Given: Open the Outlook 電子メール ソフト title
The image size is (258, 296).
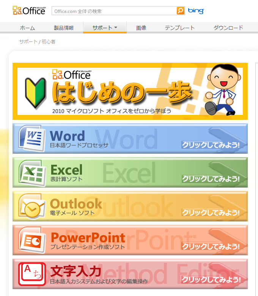Looking at the screenshot, I should point(76,207).
